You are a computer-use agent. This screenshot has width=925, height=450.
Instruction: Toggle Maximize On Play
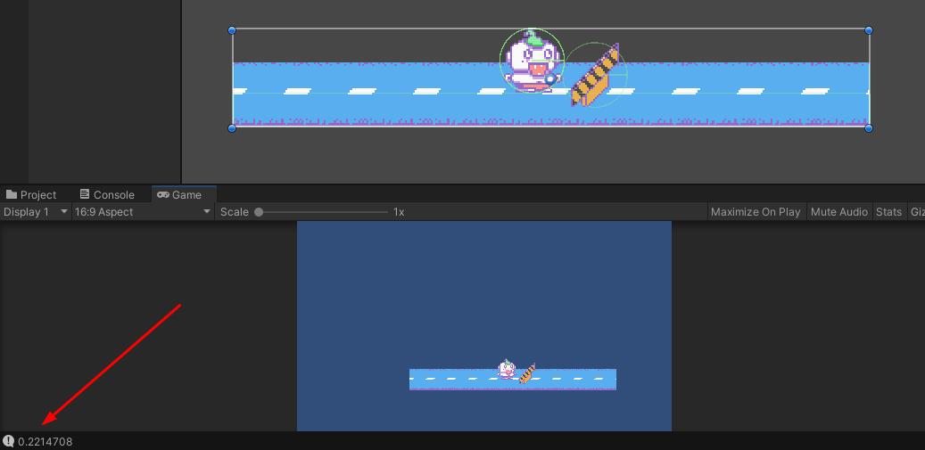pos(756,212)
